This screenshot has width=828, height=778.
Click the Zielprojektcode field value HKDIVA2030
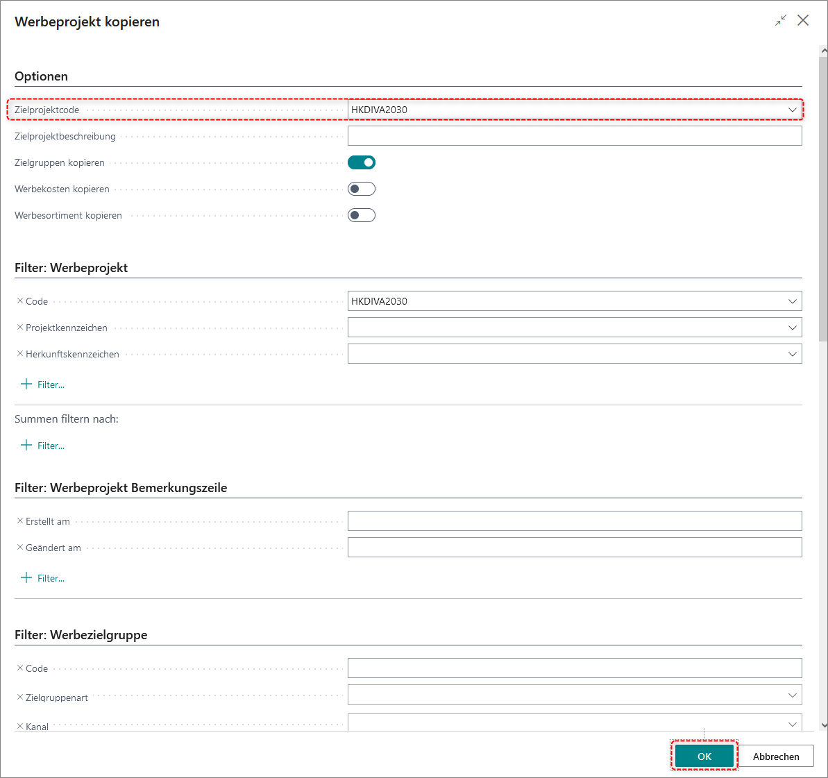(379, 110)
